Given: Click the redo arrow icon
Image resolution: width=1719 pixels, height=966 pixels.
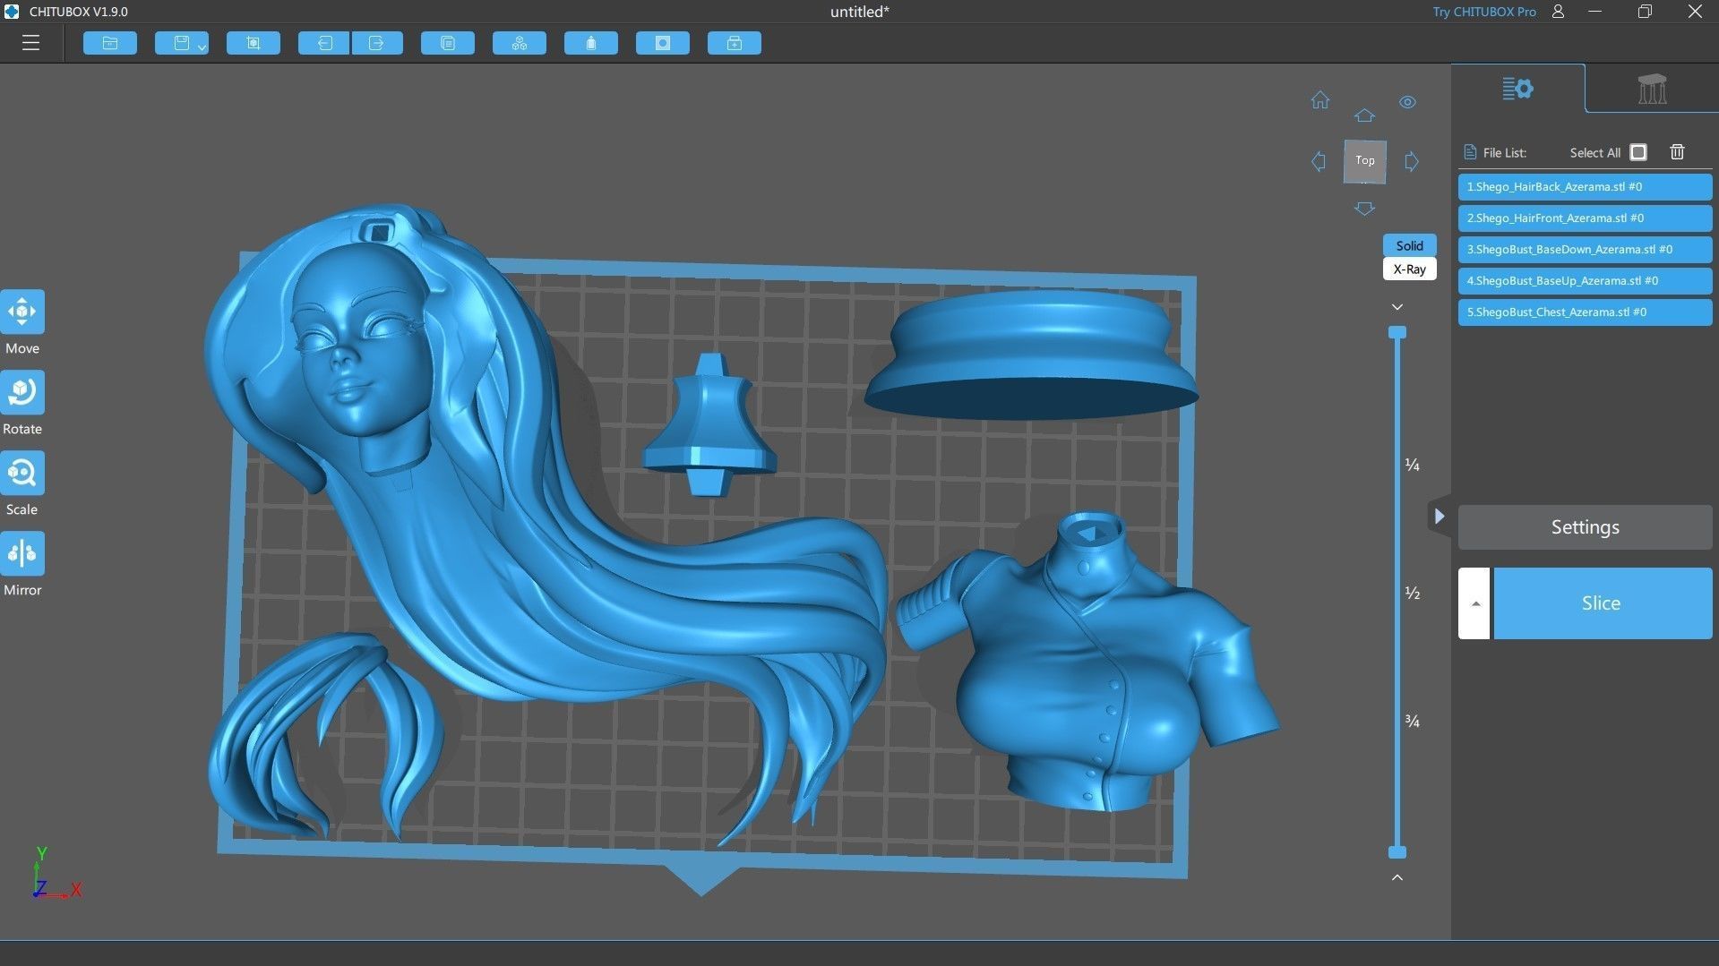Looking at the screenshot, I should 376,43.
